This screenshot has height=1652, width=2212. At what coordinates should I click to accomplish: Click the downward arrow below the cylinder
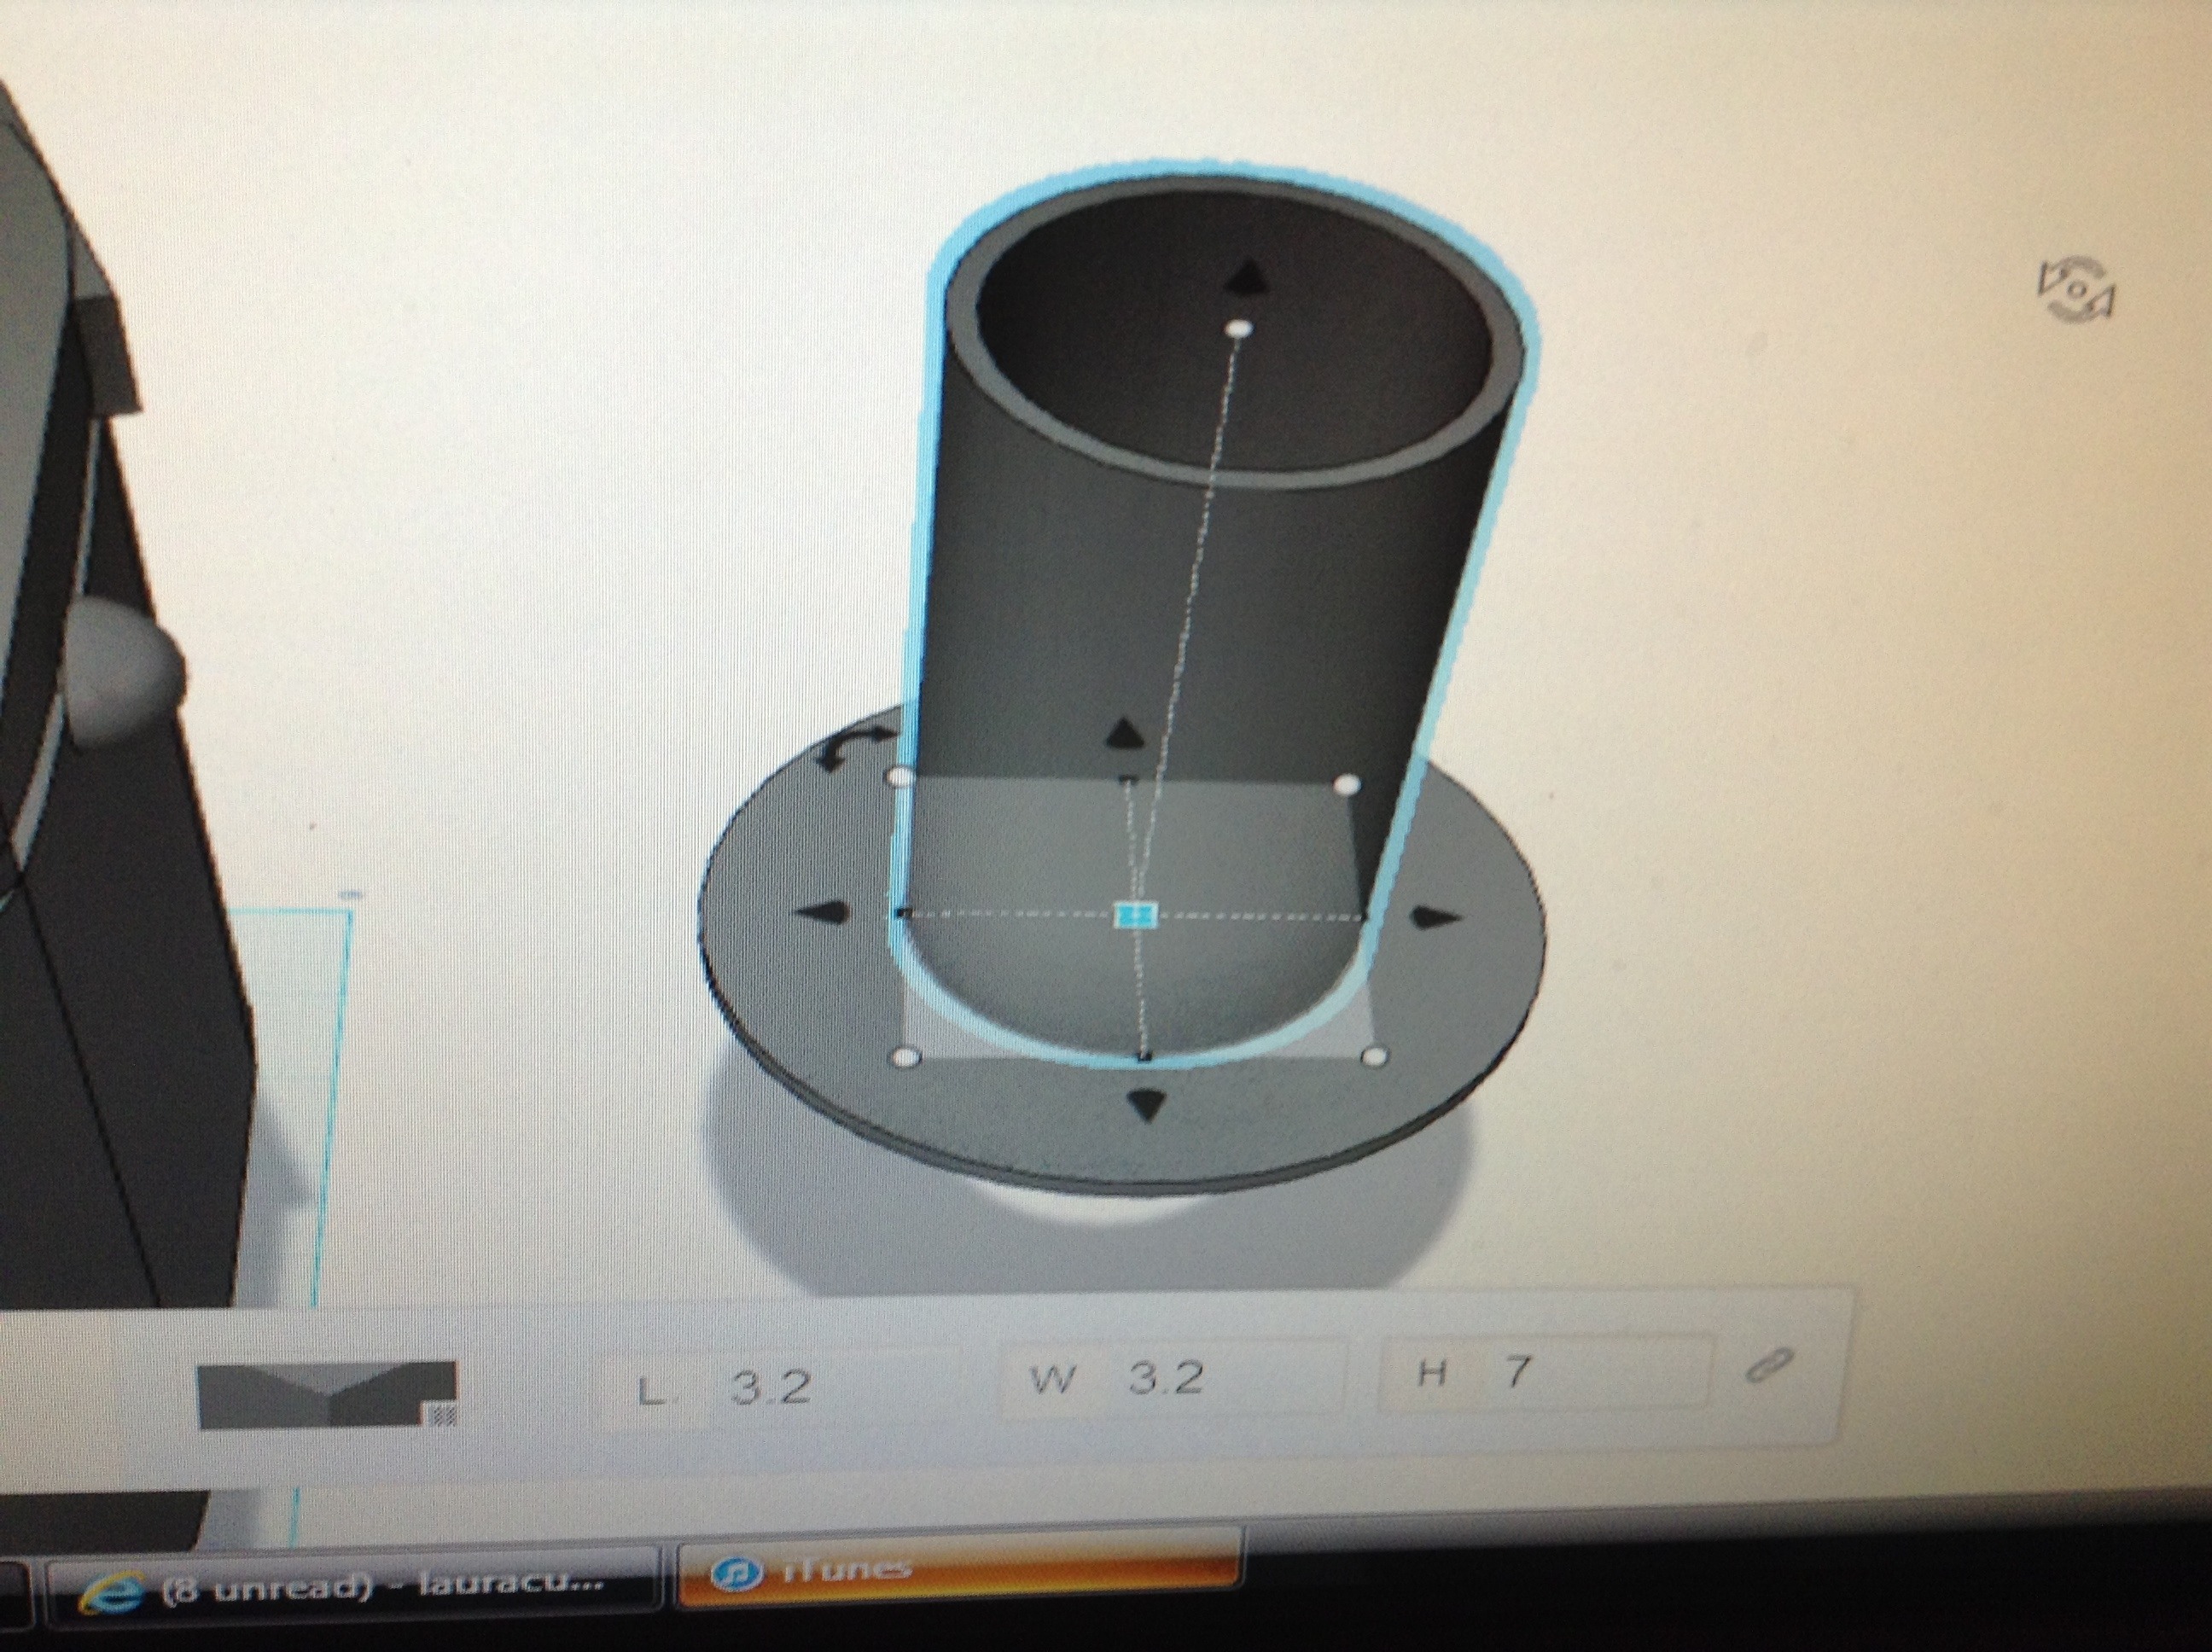coord(1147,1106)
